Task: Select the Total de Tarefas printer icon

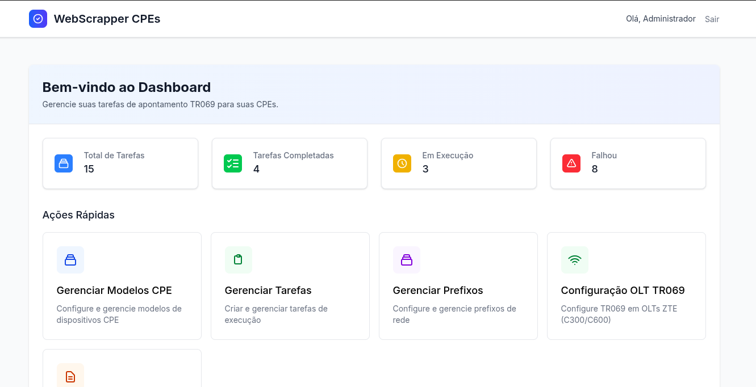Action: click(63, 163)
